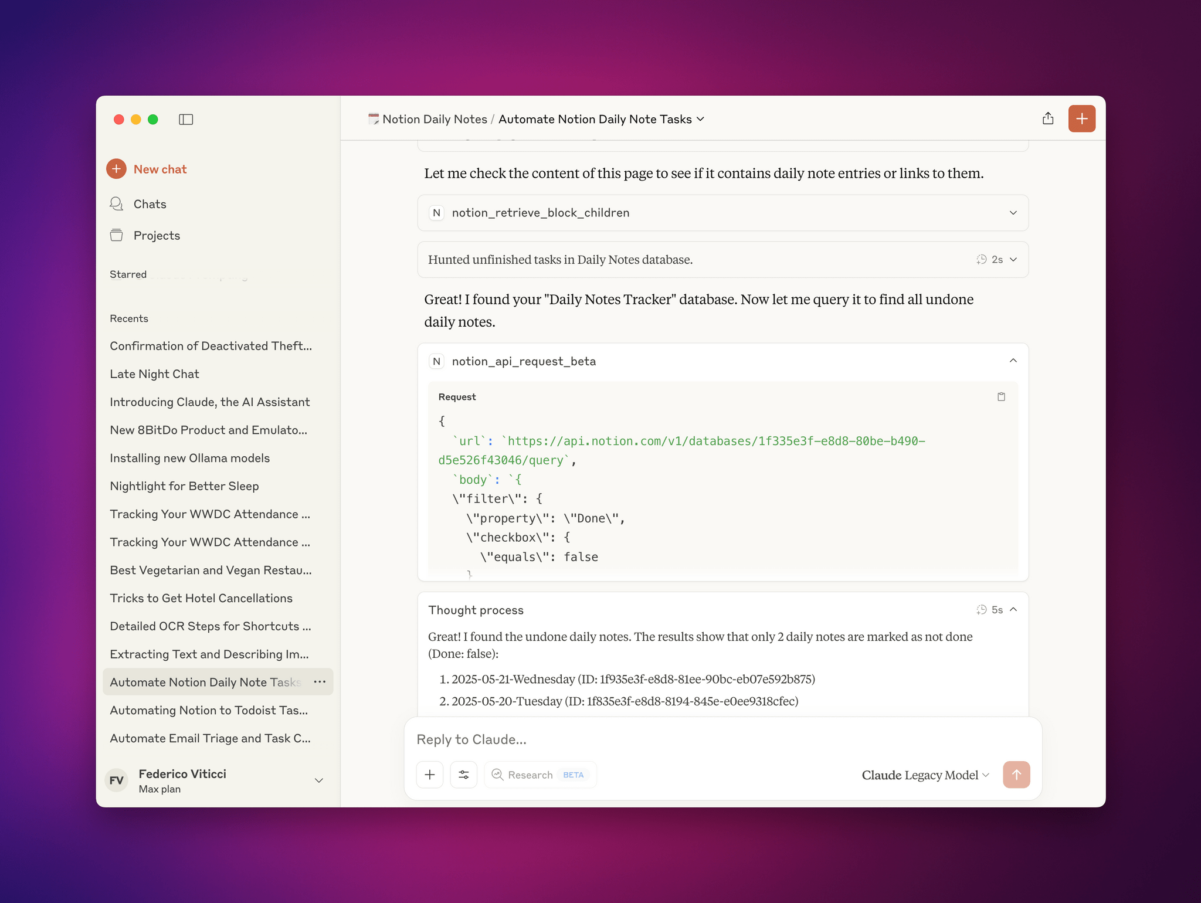This screenshot has width=1201, height=903.
Task: Open Automating Notion to Todoist Tasks chat
Action: (x=209, y=711)
